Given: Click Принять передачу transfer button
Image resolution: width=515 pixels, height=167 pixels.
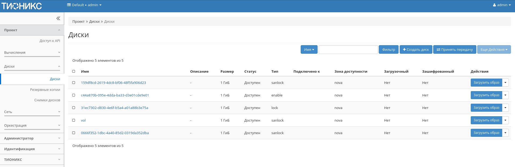Looking at the screenshot, I should click(x=455, y=50).
